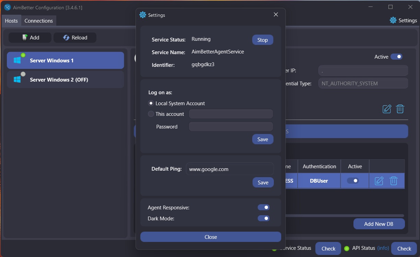Click the edit pencil icon for the host
The height and width of the screenshot is (257, 420).
(387, 109)
